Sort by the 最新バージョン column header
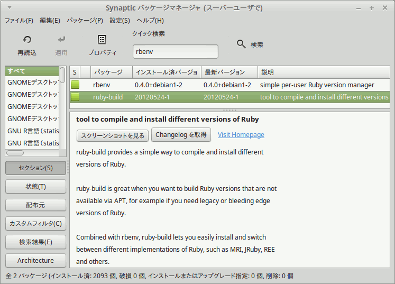Image resolution: width=395 pixels, height=284 pixels. pos(229,72)
